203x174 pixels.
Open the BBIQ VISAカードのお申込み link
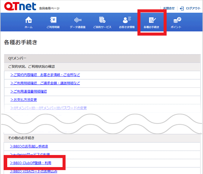[33, 171]
